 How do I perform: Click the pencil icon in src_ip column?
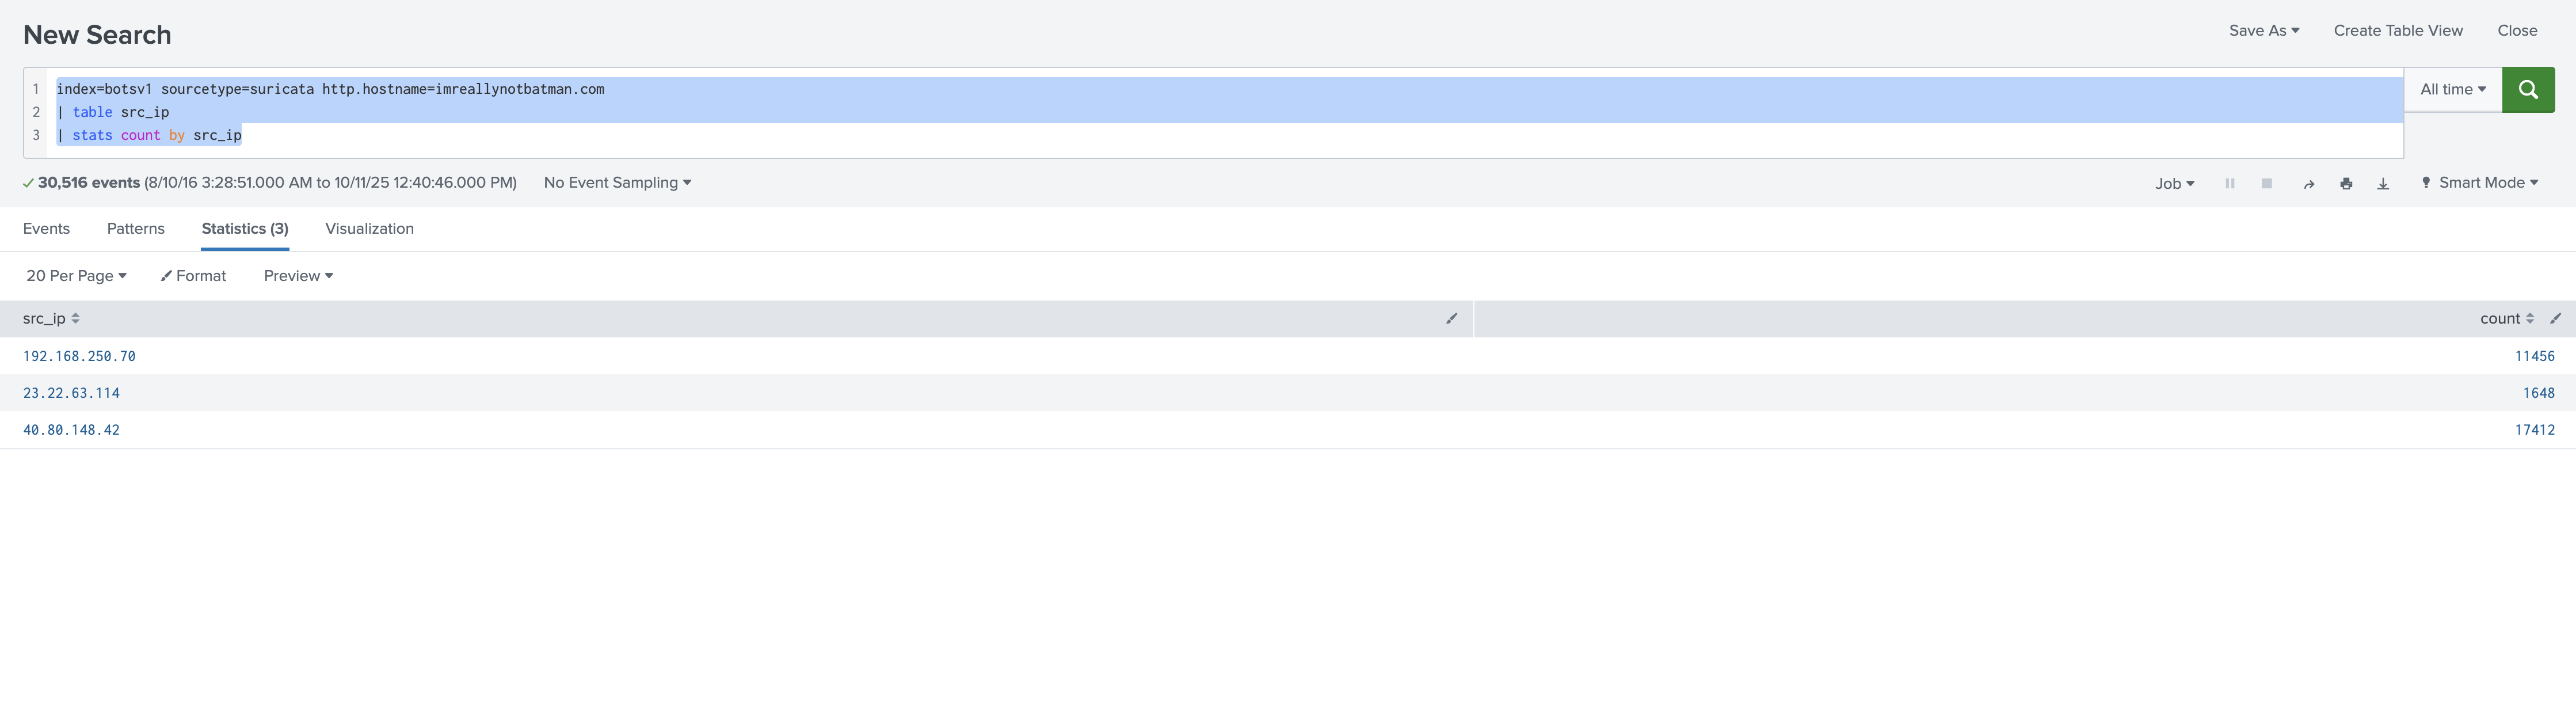click(1451, 319)
